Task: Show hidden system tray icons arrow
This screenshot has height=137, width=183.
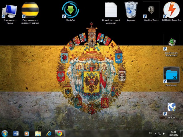Action: click(x=155, y=134)
